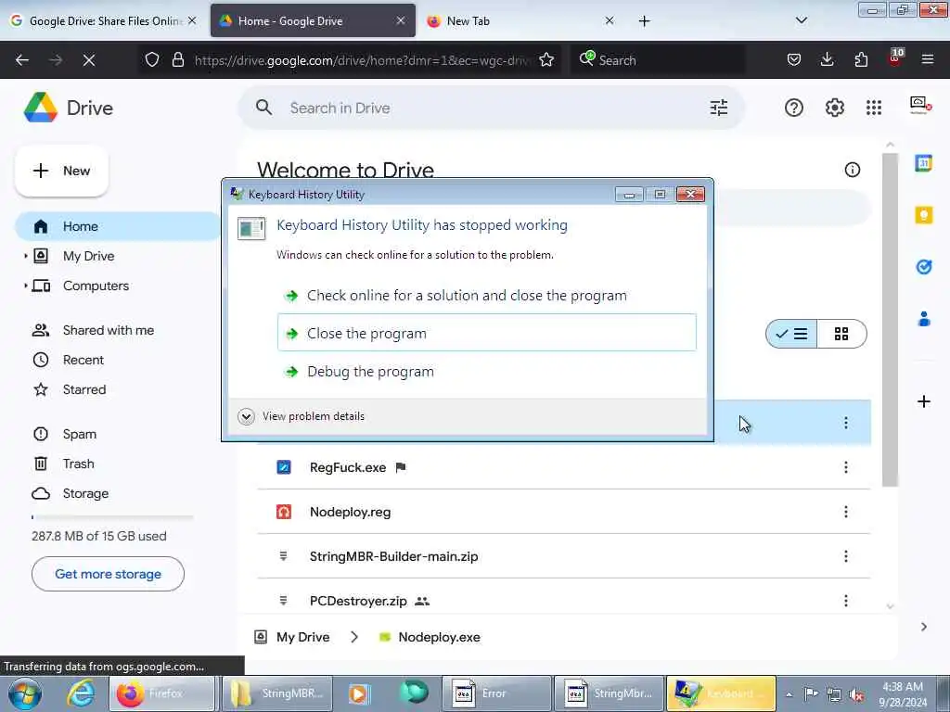
Task: Focus the Firefox Search box
Action: [658, 60]
